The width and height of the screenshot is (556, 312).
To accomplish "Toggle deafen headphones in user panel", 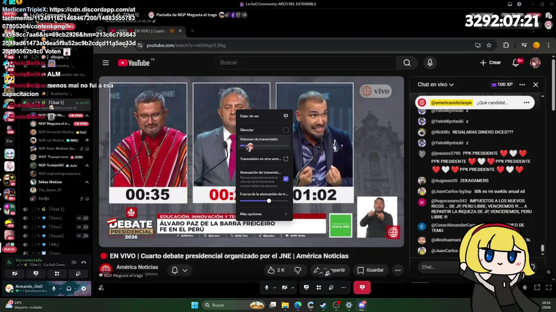I will point(69,289).
